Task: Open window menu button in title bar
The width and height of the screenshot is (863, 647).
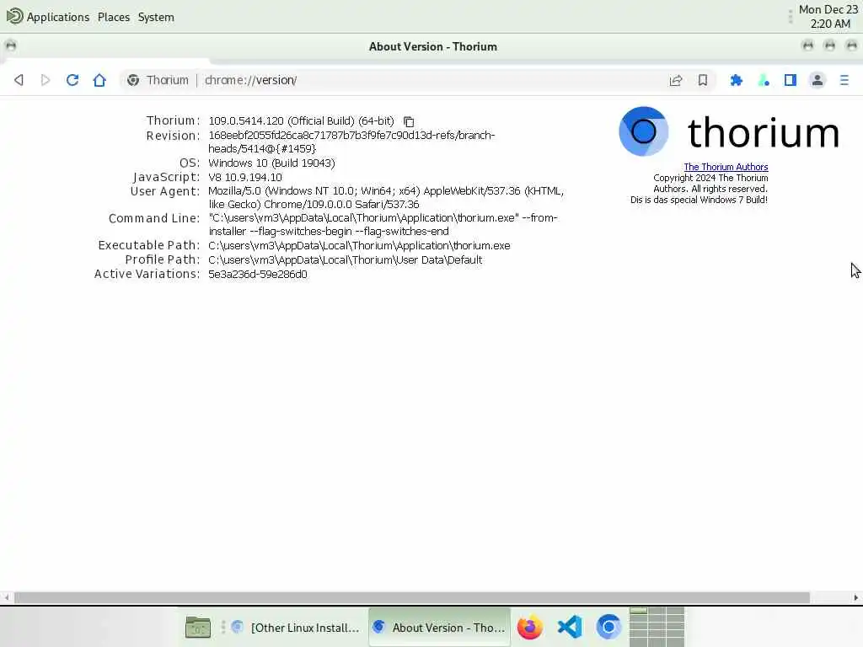Action: click(10, 45)
